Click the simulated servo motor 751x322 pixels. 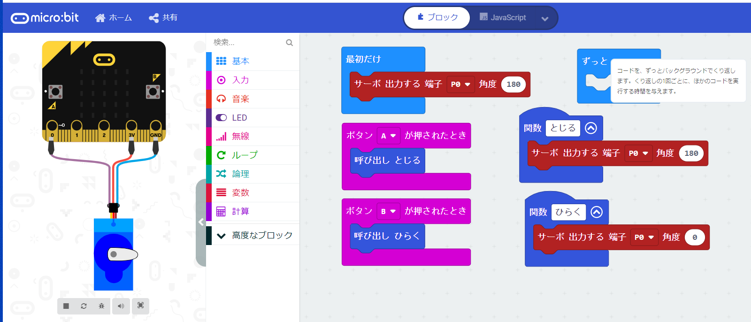pos(114,254)
